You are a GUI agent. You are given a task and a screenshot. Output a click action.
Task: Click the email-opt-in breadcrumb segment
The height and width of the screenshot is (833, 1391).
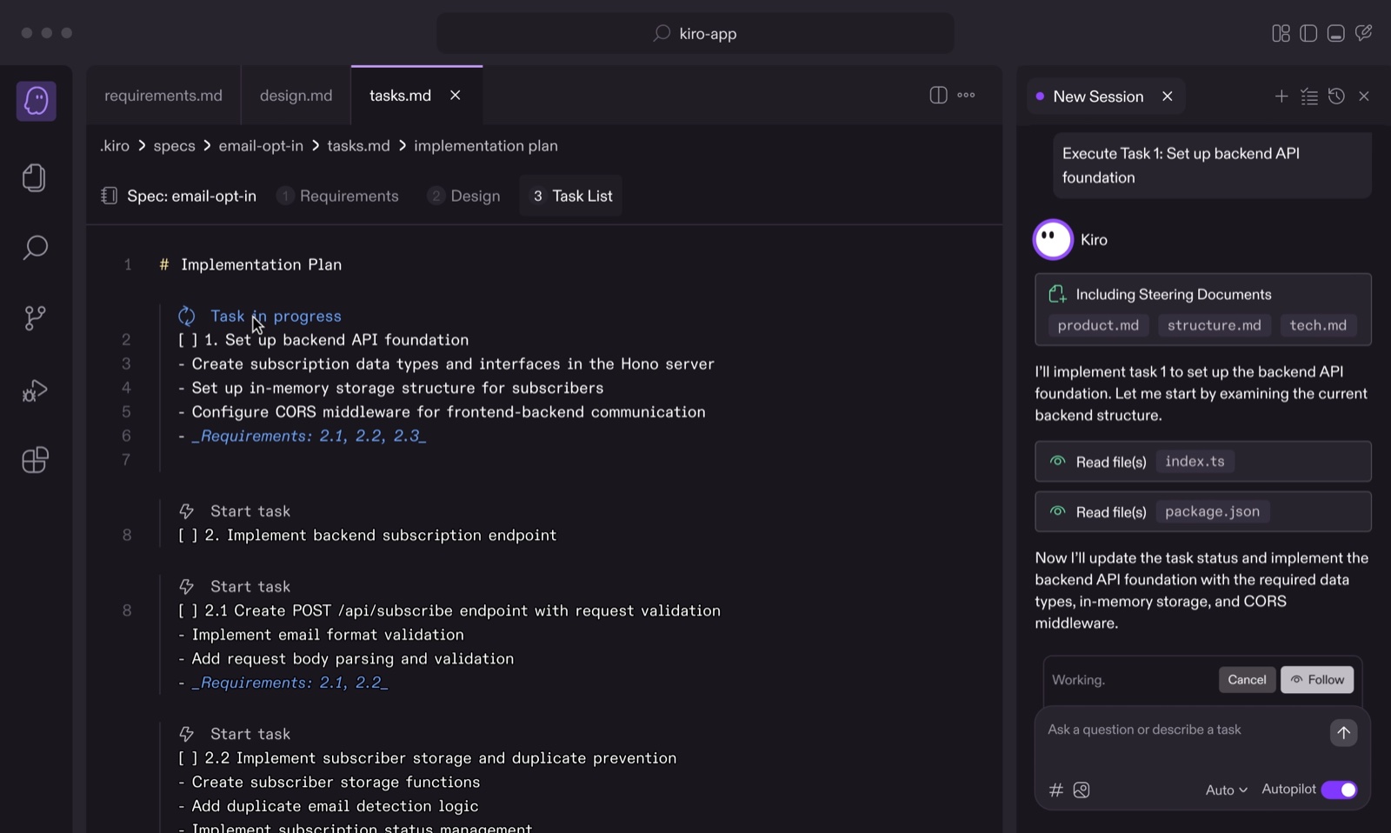261,146
